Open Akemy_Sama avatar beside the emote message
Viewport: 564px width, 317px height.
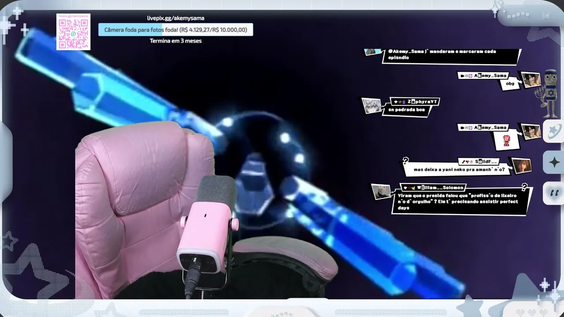click(531, 132)
